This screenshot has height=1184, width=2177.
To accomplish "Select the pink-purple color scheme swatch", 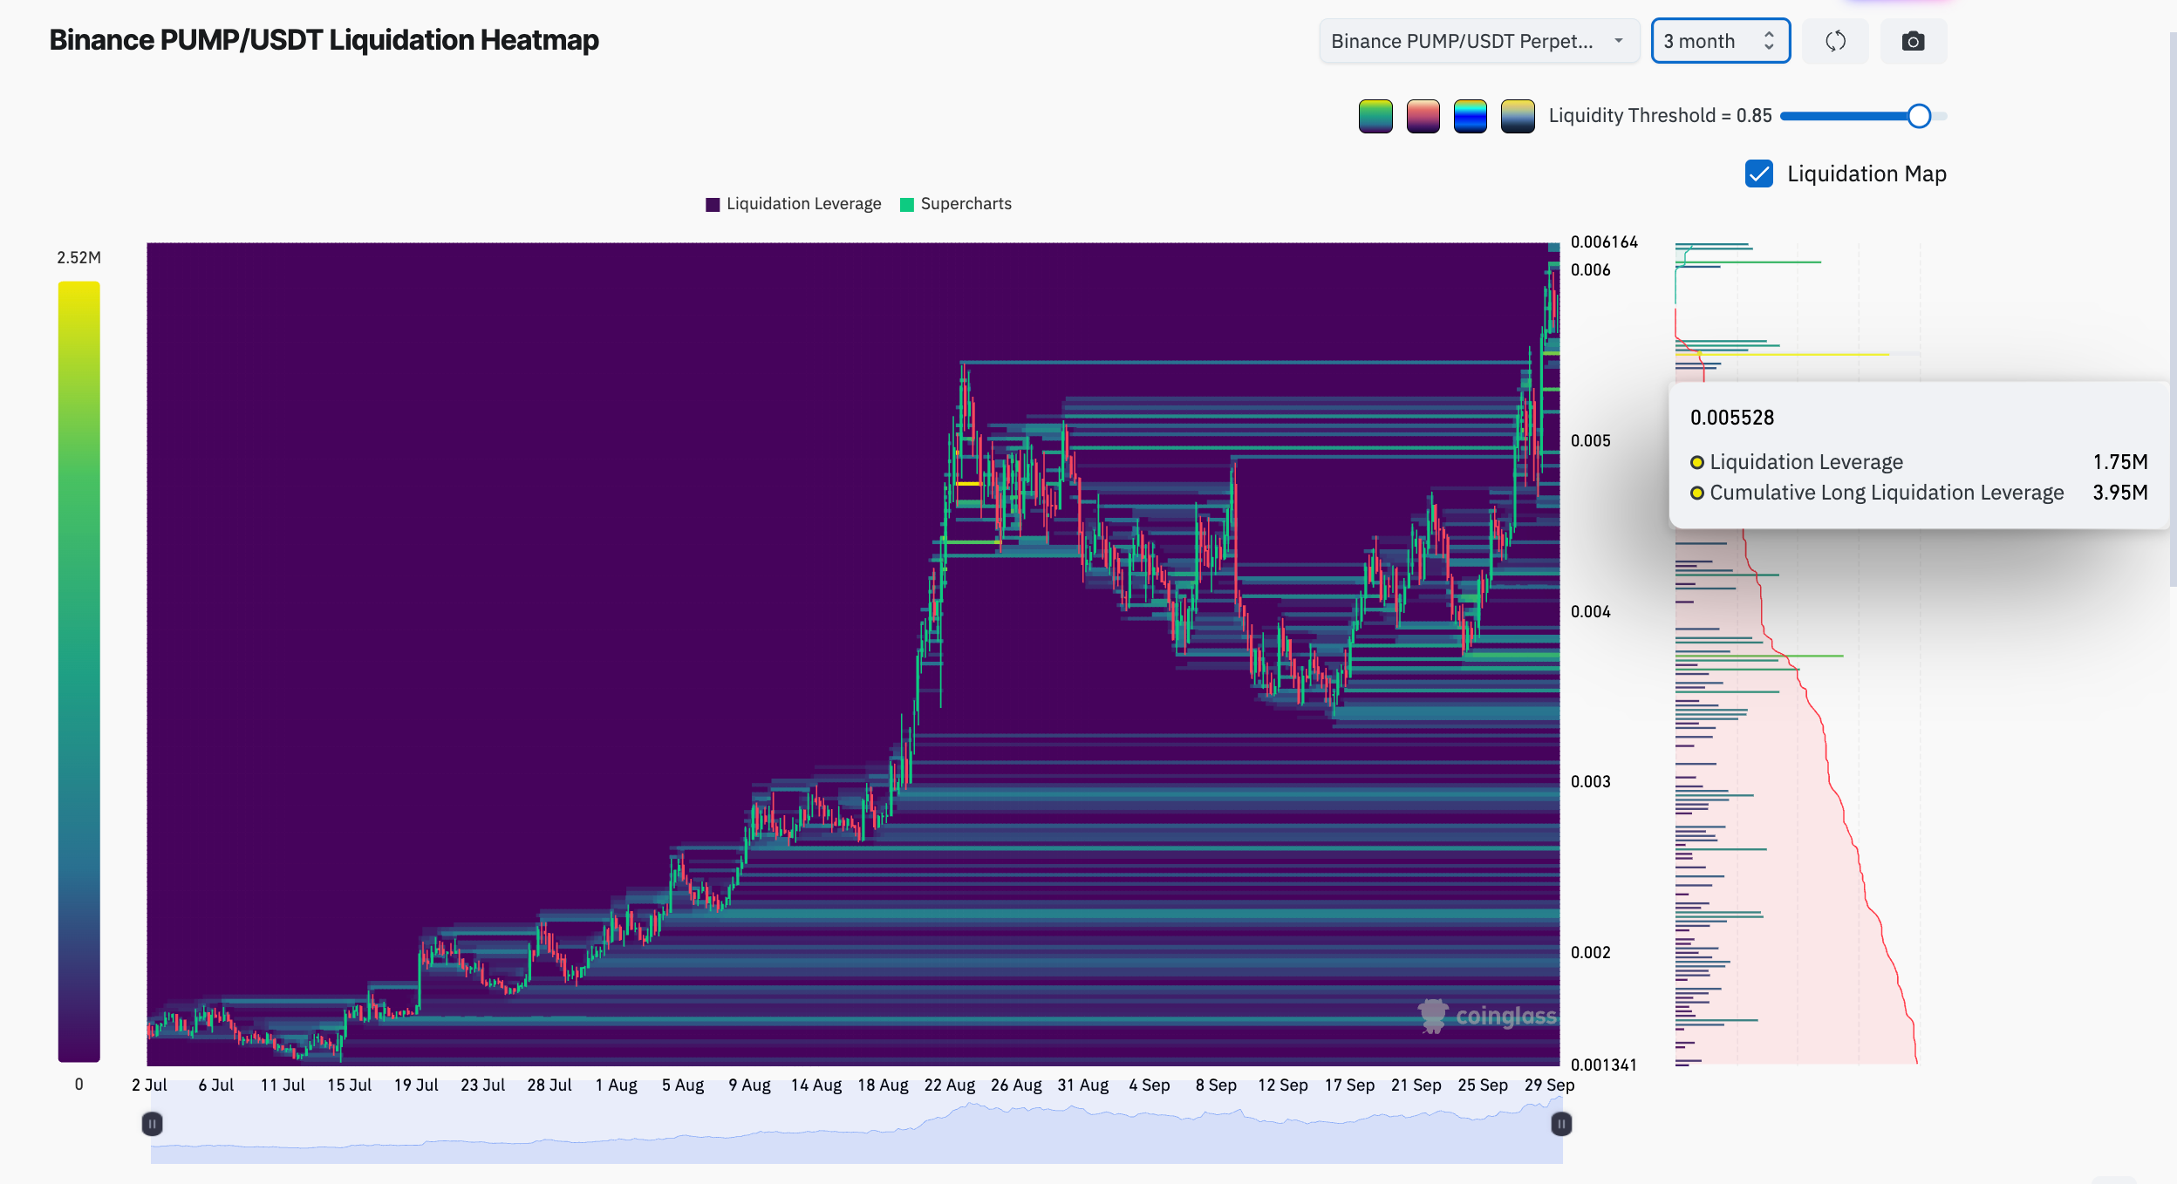I will (1423, 116).
